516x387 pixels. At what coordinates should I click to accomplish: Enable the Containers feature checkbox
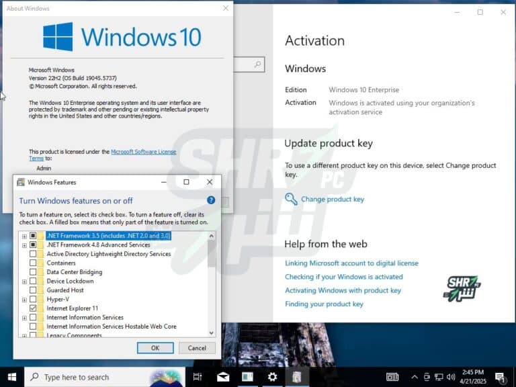click(x=33, y=263)
